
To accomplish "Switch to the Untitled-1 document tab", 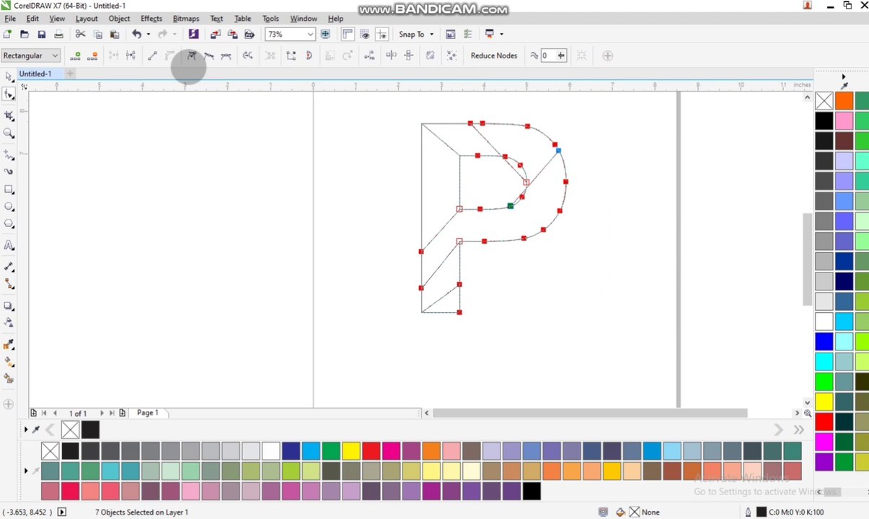I will pos(35,74).
